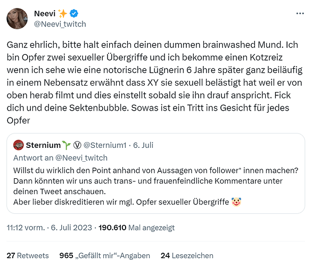Click the 6. Juli 2023 date text
Image resolution: width=313 pixels, height=266 pixels.
click(x=71, y=228)
